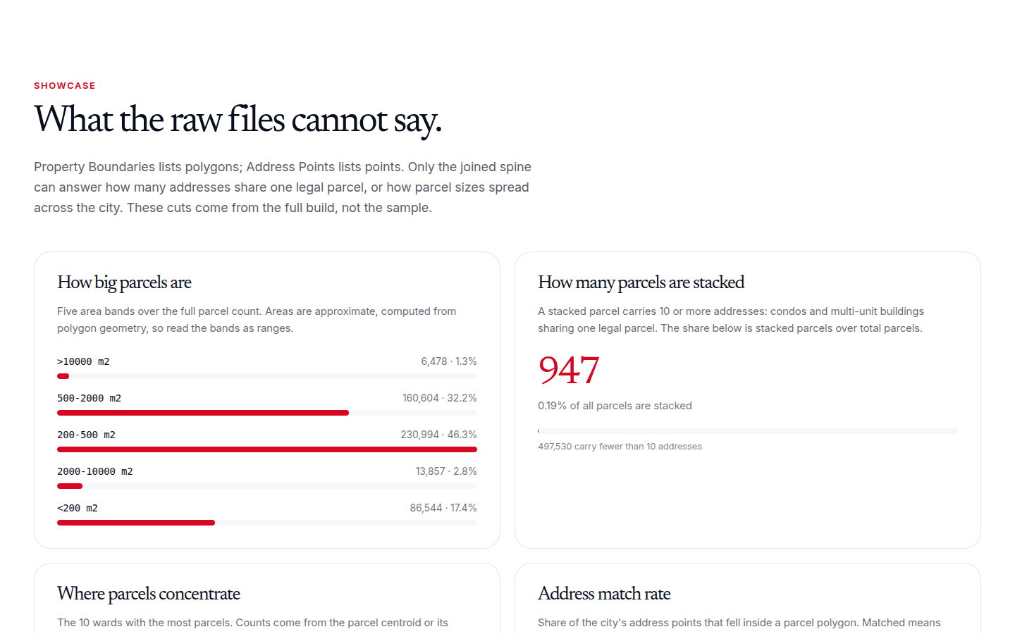This screenshot has width=1015, height=634.
Task: Click the SHOWCASE section label
Action: click(x=65, y=85)
